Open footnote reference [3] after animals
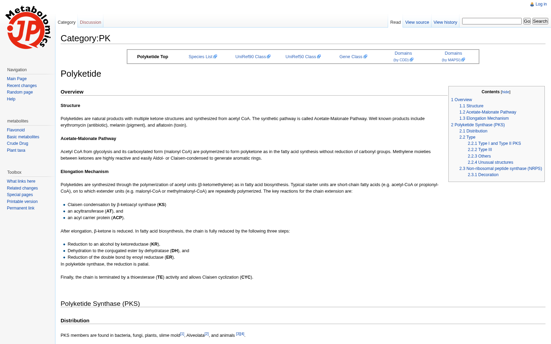The height and width of the screenshot is (344, 551). [x=238, y=334]
